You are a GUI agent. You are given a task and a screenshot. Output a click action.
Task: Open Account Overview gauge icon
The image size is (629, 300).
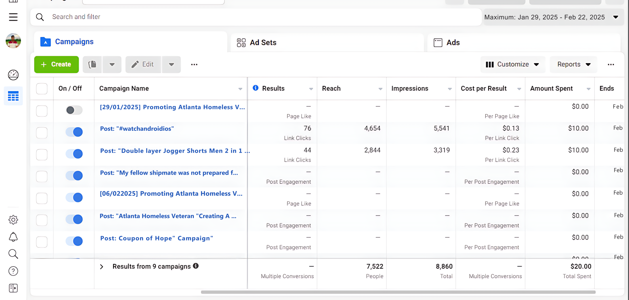click(x=13, y=75)
